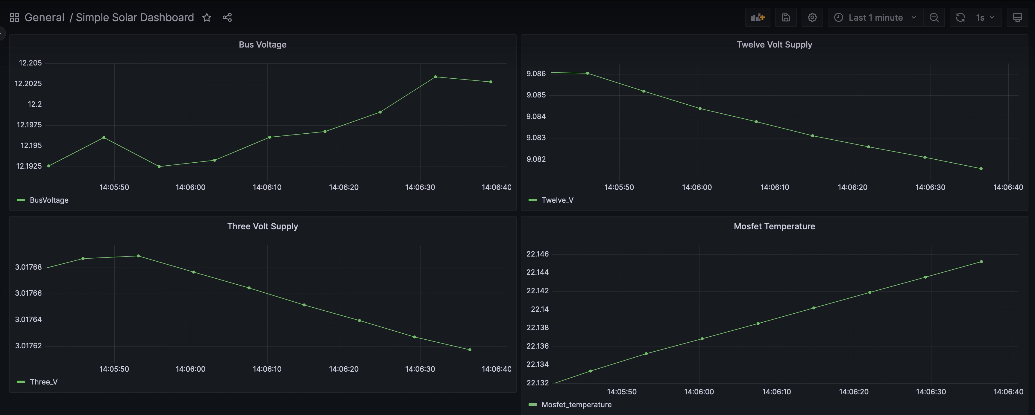This screenshot has height=415, width=1035.
Task: Toggle Twelve_V series in legend
Action: coord(557,200)
